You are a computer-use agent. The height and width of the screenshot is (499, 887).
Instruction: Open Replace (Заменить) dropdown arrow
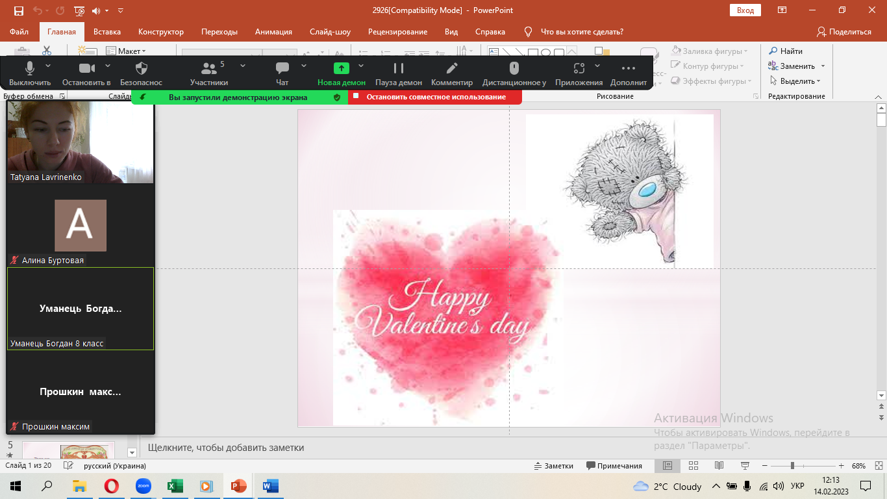(x=823, y=66)
